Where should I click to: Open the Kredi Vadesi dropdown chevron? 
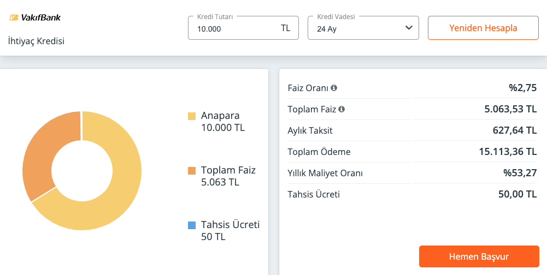pyautogui.click(x=409, y=28)
